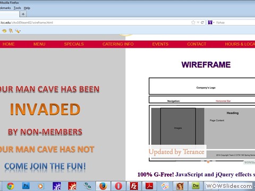The height and width of the screenshot is (191, 255).
Task: Open the colorful tiles taskbar app
Action: 165,186
